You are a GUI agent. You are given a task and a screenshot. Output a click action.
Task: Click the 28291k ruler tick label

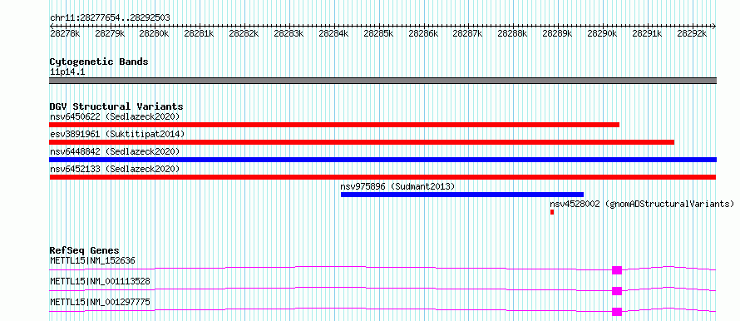click(647, 33)
